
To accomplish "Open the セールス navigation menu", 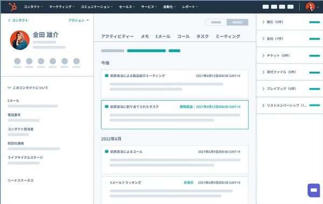I will tap(127, 7).
